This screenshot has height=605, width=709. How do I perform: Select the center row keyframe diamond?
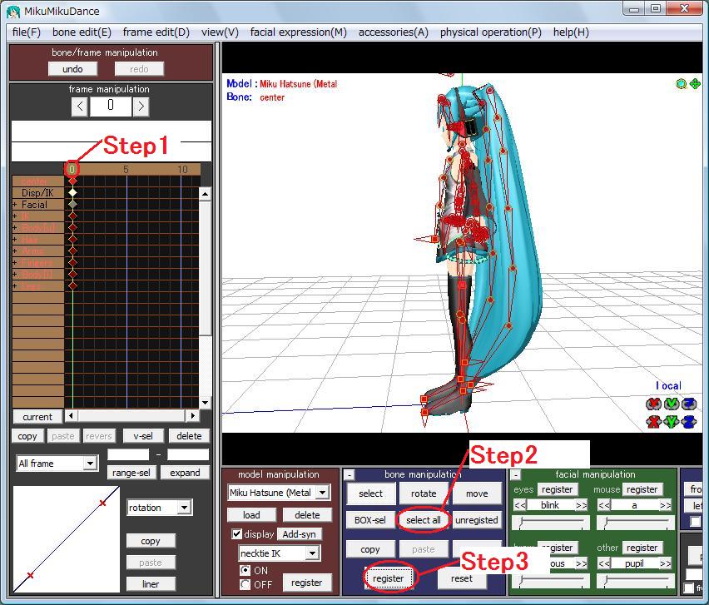[72, 181]
